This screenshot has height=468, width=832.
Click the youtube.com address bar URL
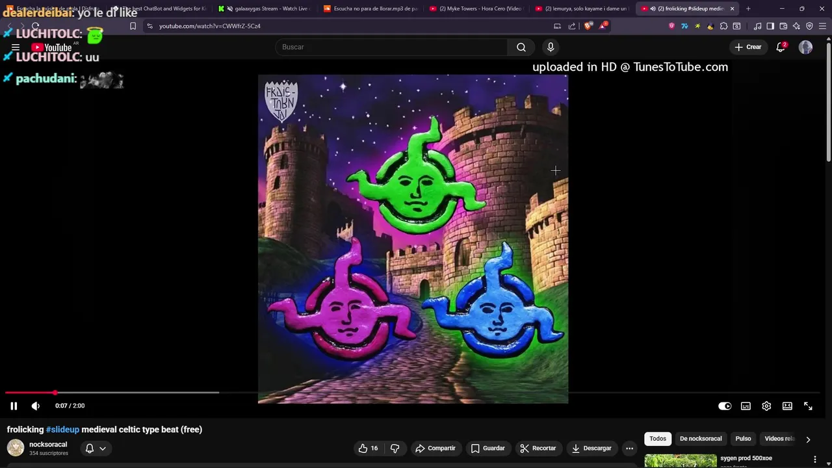click(x=210, y=26)
